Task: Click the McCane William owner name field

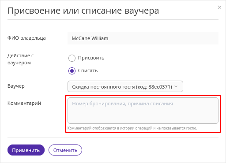Action: click(143, 38)
